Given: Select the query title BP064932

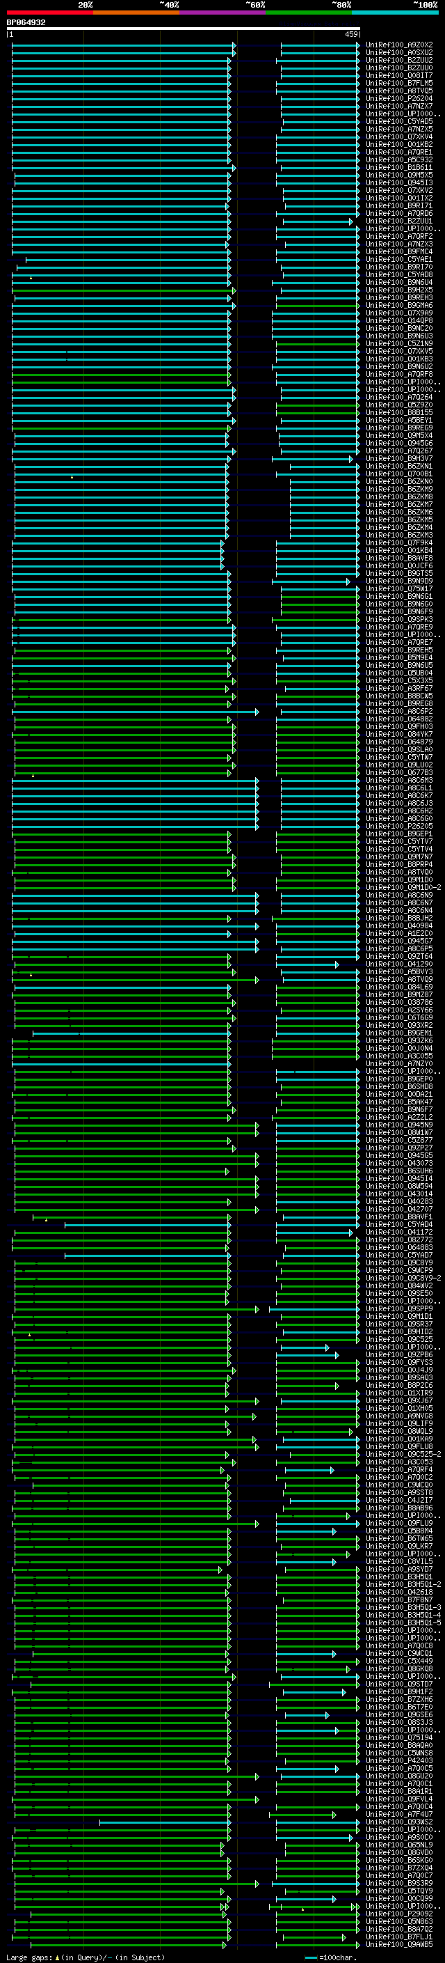Looking at the screenshot, I should point(26,23).
